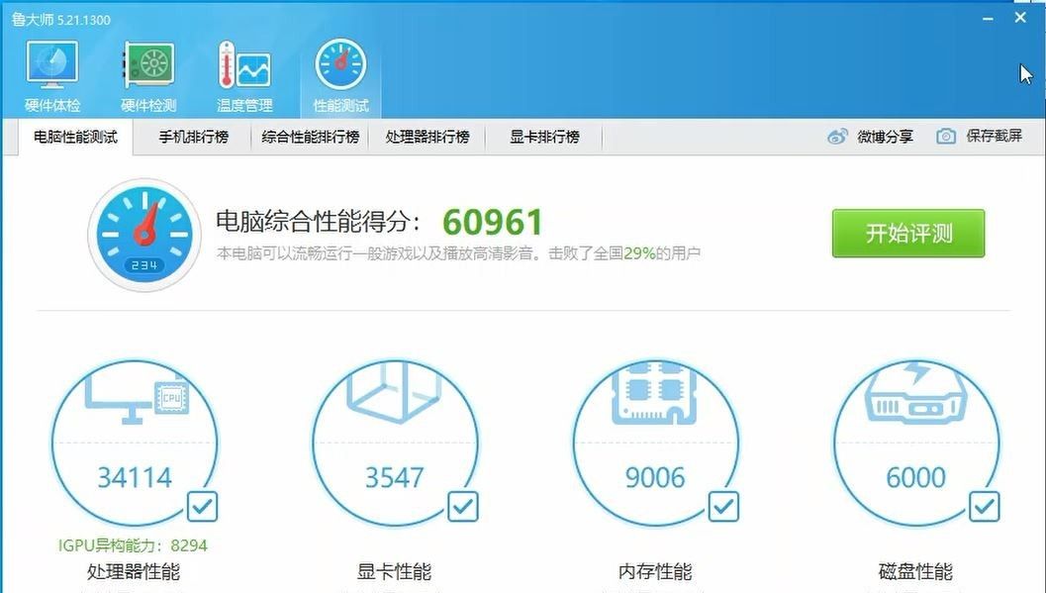Toggle the checkmark under processor performance score
The width and height of the screenshot is (1046, 593).
click(x=202, y=507)
